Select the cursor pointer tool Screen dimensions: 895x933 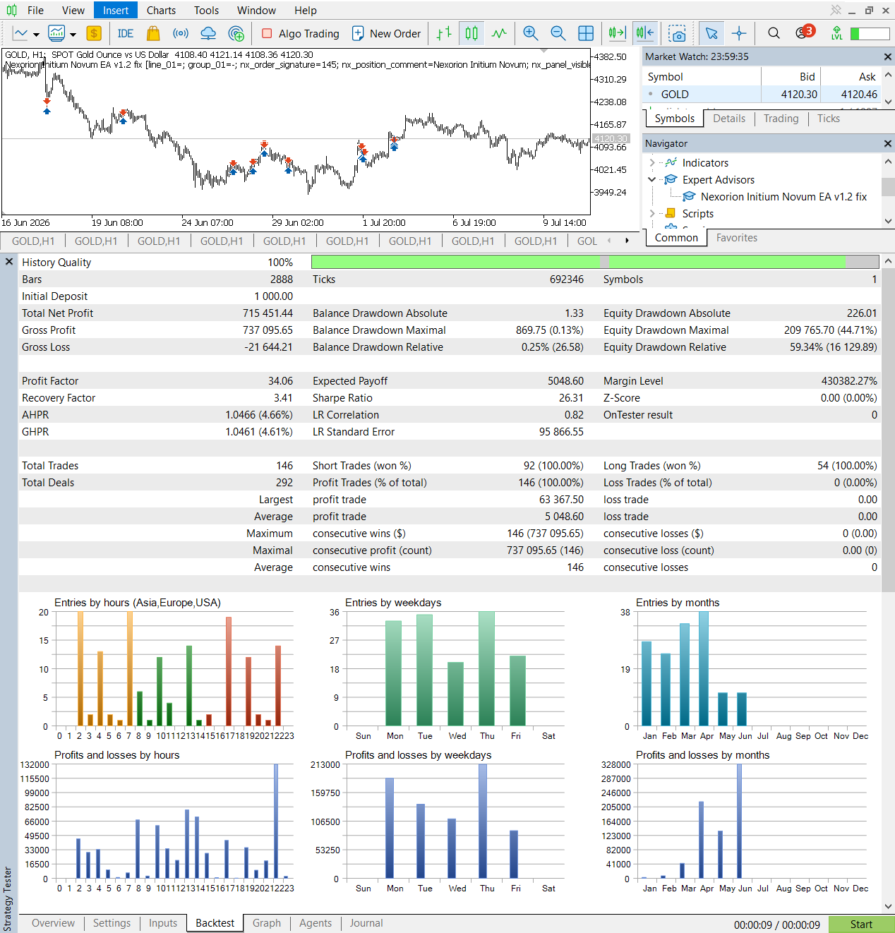(x=711, y=33)
